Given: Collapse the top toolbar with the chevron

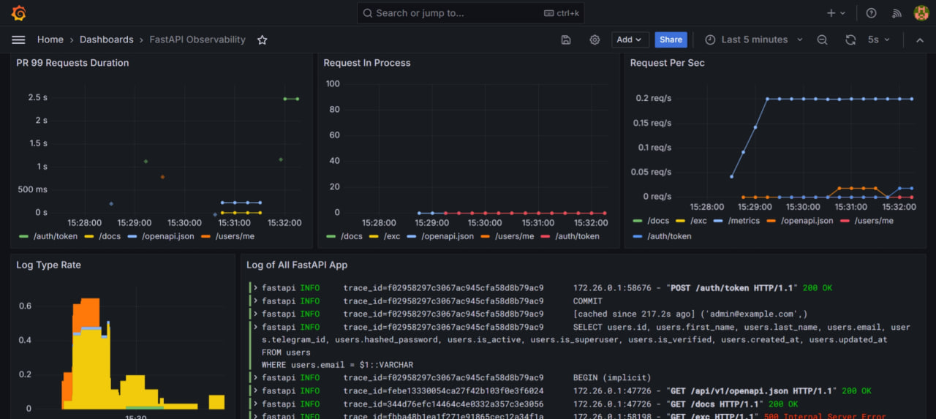Looking at the screenshot, I should click(x=920, y=39).
